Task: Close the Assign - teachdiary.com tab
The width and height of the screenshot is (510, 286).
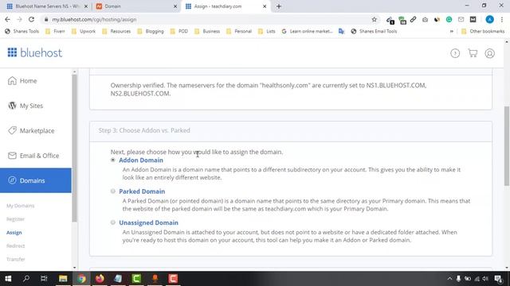Action: (265, 6)
